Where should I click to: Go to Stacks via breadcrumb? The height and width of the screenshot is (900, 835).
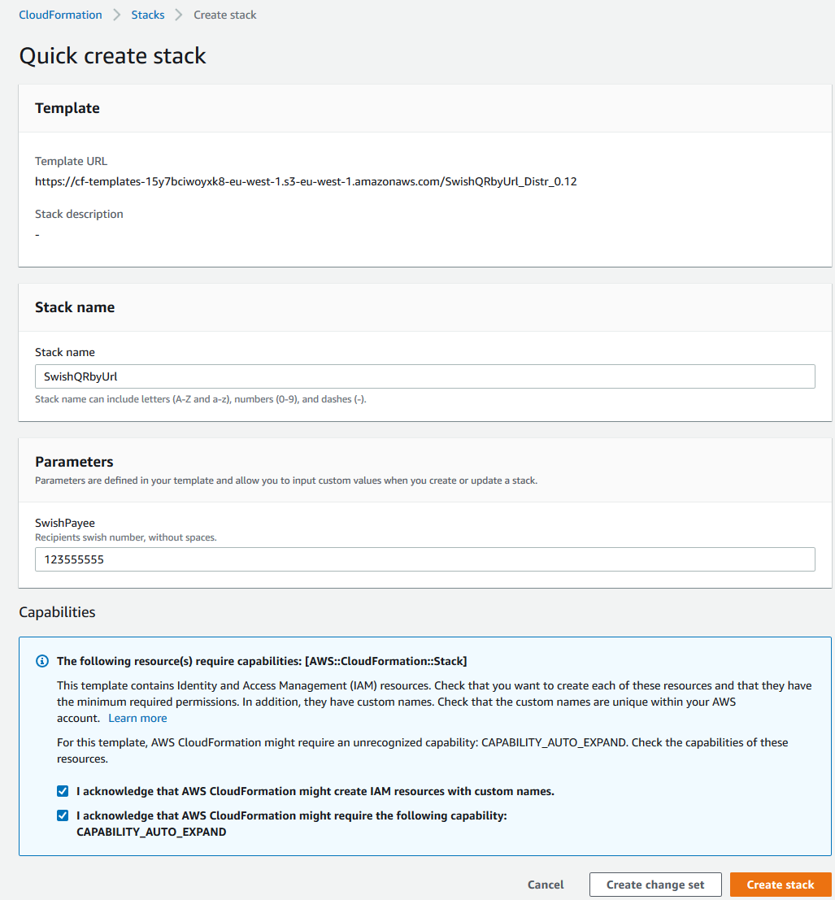click(147, 15)
